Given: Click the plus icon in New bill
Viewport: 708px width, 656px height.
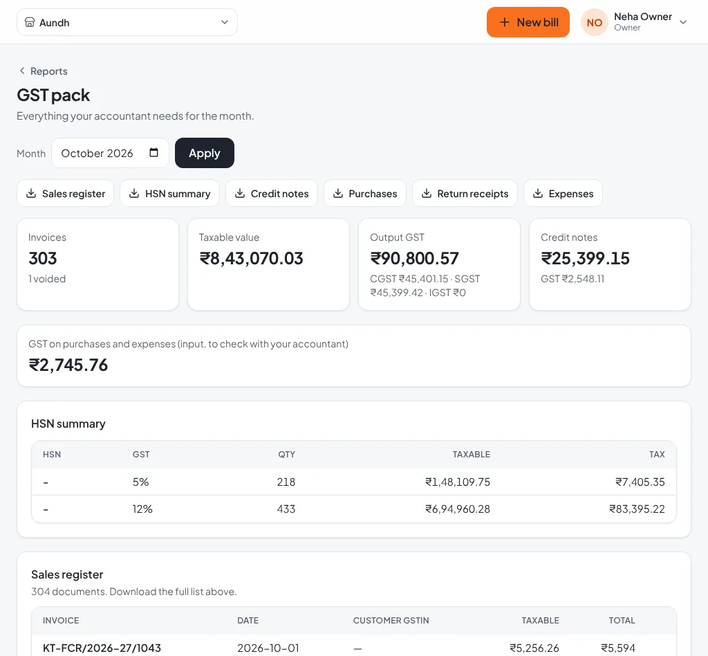Looking at the screenshot, I should coord(504,22).
